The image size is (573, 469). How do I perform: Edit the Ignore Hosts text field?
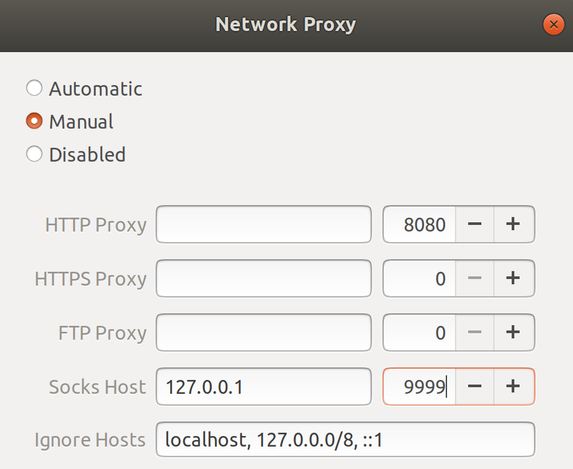(x=344, y=439)
